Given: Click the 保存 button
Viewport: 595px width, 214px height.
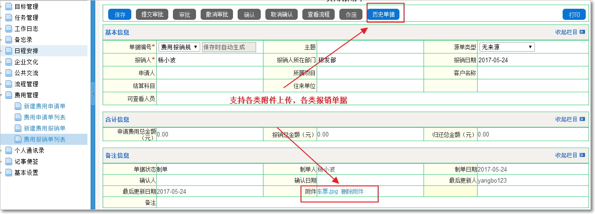Looking at the screenshot, I should pos(120,14).
